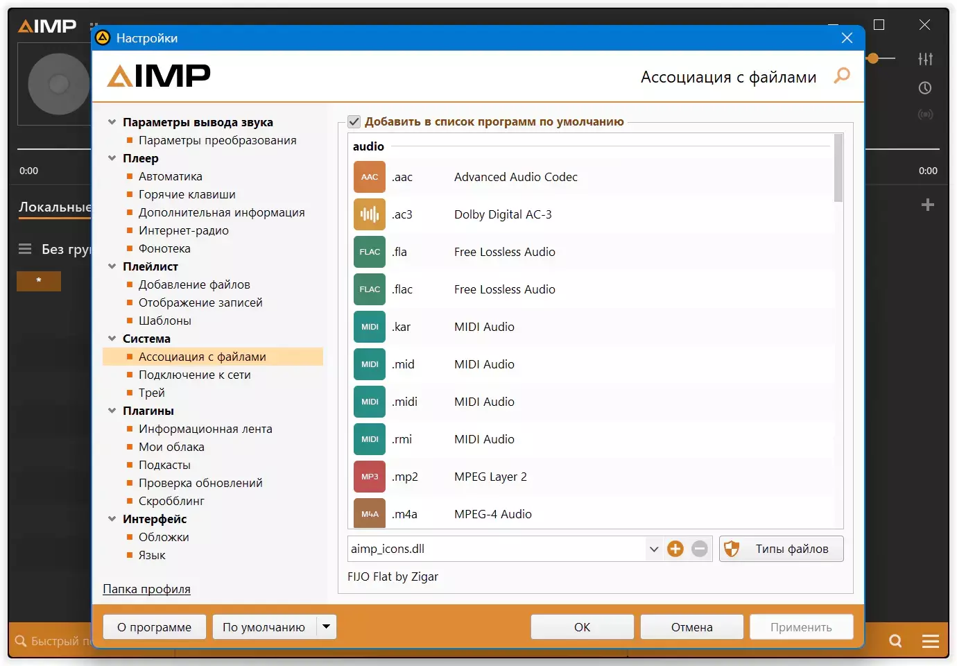Click the M4A icon for .m4a
Viewport: 957px width, 666px height.
[370, 514]
